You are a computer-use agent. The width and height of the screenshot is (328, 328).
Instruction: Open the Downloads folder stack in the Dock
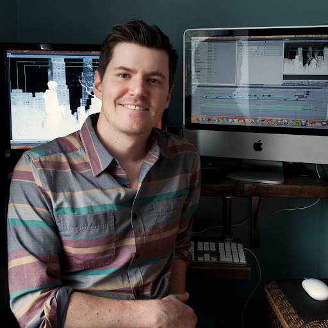click(318, 124)
